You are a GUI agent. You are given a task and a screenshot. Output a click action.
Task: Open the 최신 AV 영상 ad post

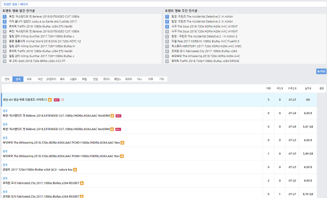tap(25, 100)
